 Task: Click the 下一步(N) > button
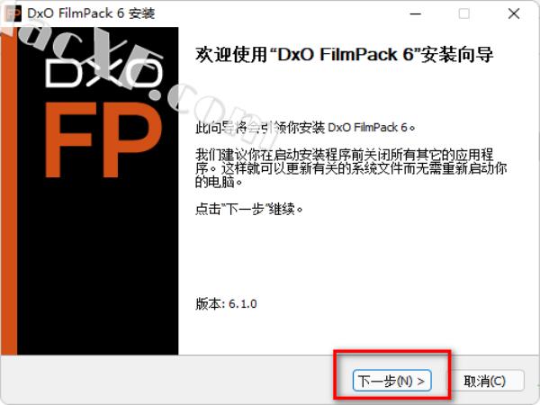391,381
